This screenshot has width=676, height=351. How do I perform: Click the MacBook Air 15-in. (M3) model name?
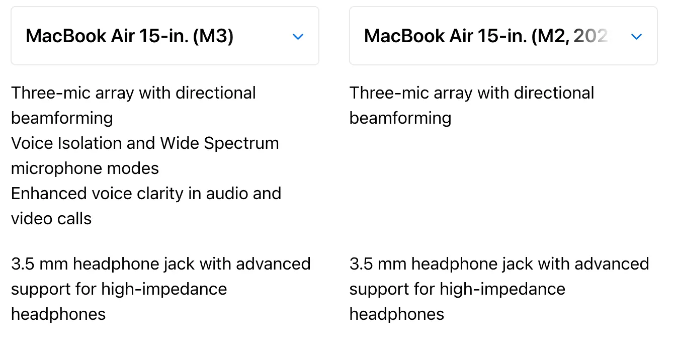(129, 36)
